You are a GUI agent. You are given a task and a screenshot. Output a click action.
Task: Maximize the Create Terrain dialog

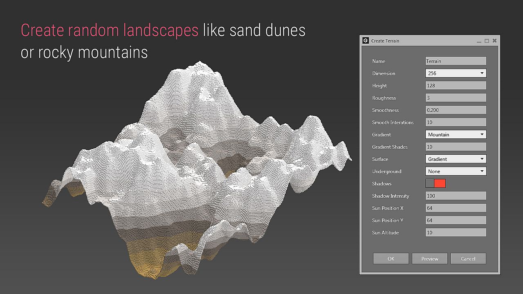(487, 41)
